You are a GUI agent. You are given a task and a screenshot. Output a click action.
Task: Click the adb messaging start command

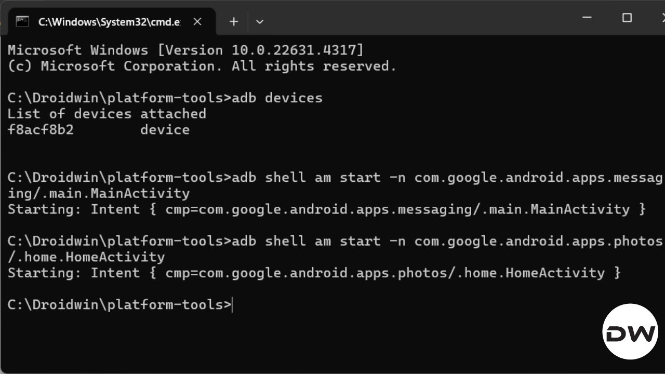coord(447,178)
